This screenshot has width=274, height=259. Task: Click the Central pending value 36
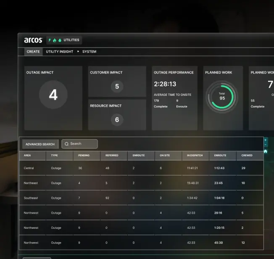(x=80, y=168)
